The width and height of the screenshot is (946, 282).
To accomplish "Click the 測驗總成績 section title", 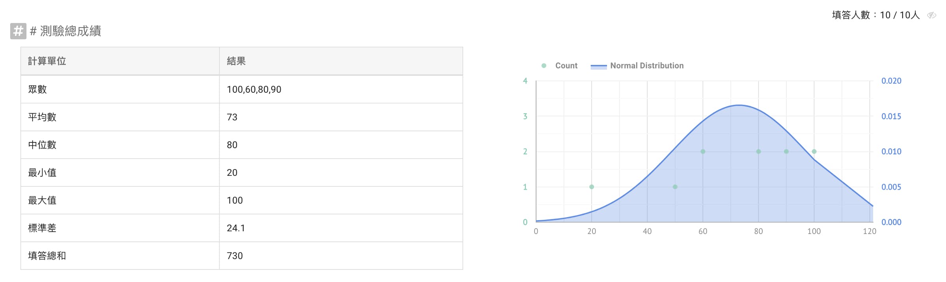I will coord(71,31).
